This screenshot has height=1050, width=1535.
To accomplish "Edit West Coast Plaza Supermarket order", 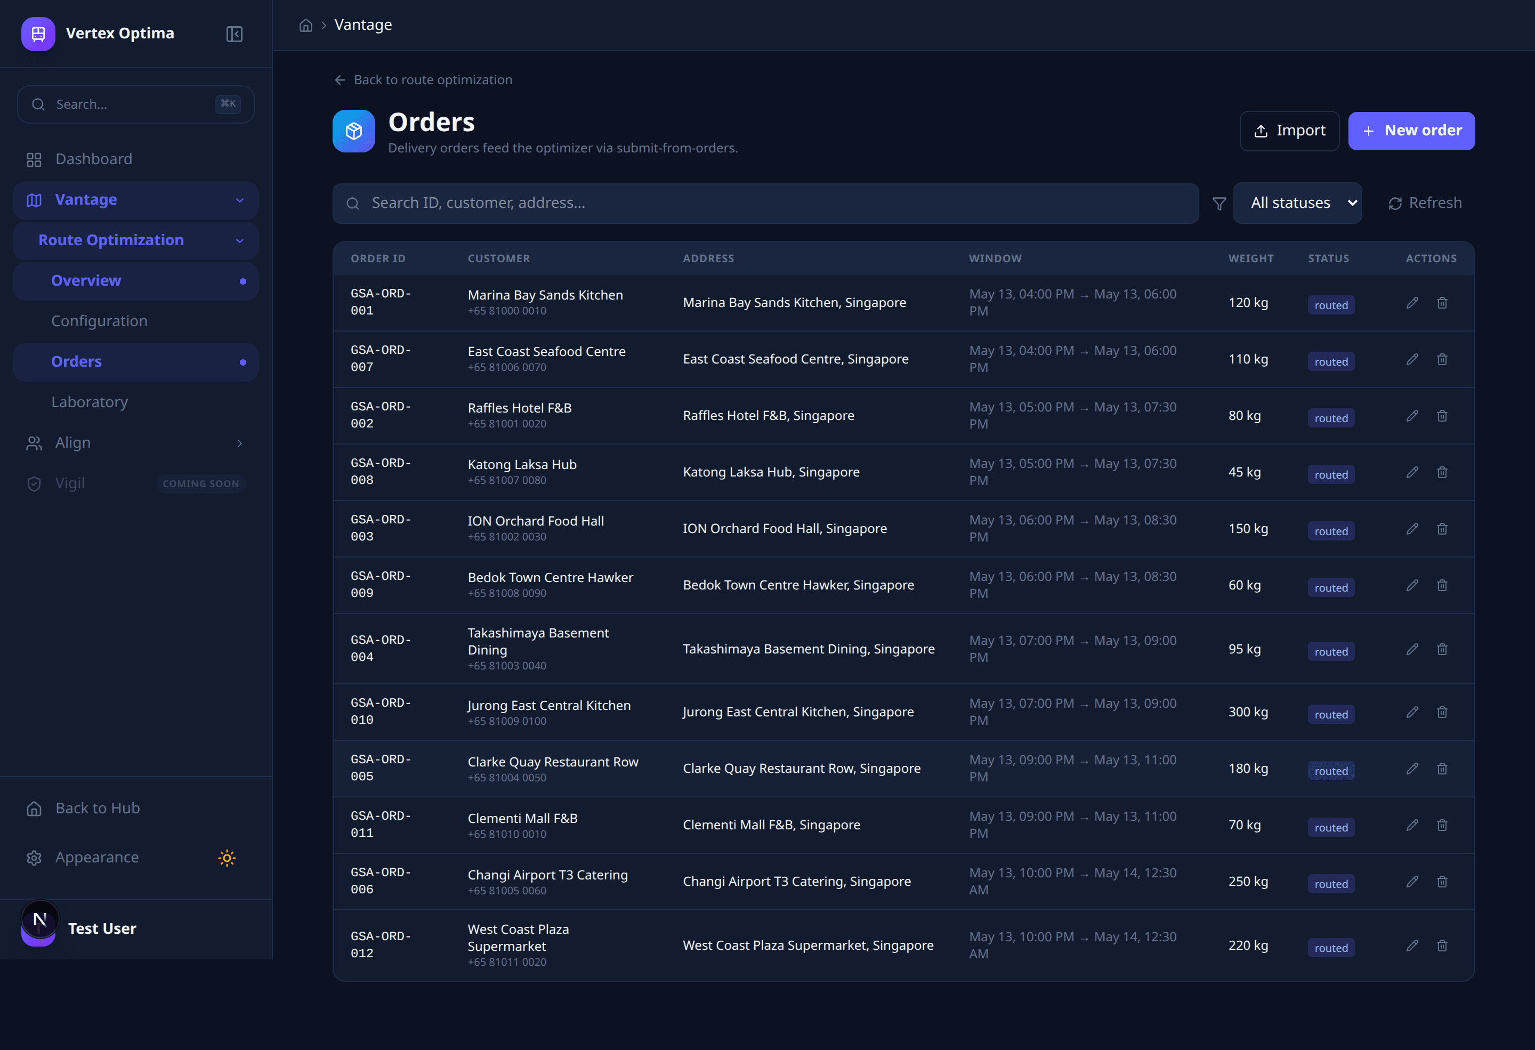I will (1412, 946).
